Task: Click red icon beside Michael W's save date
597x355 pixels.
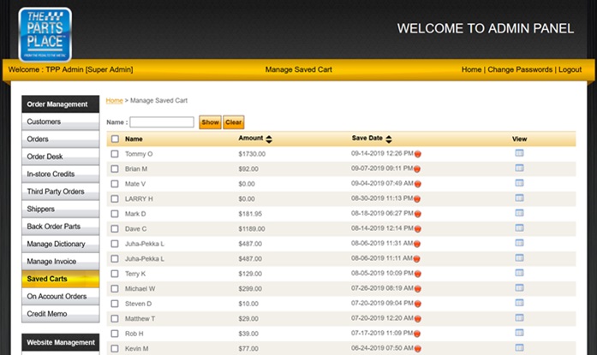Action: coord(418,288)
